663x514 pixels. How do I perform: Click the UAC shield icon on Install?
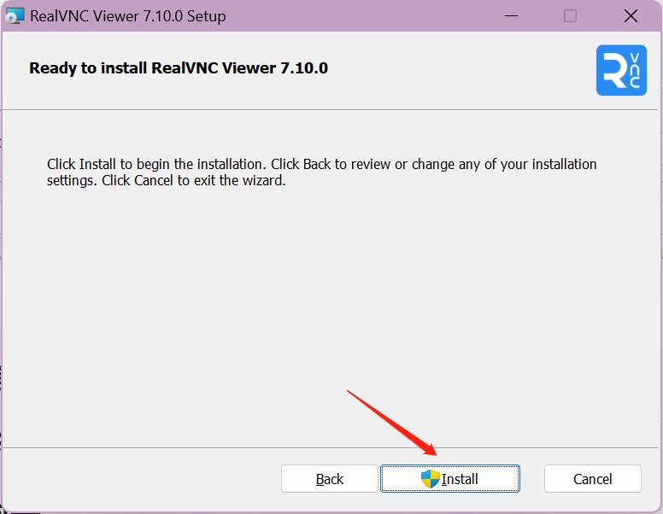pos(430,479)
